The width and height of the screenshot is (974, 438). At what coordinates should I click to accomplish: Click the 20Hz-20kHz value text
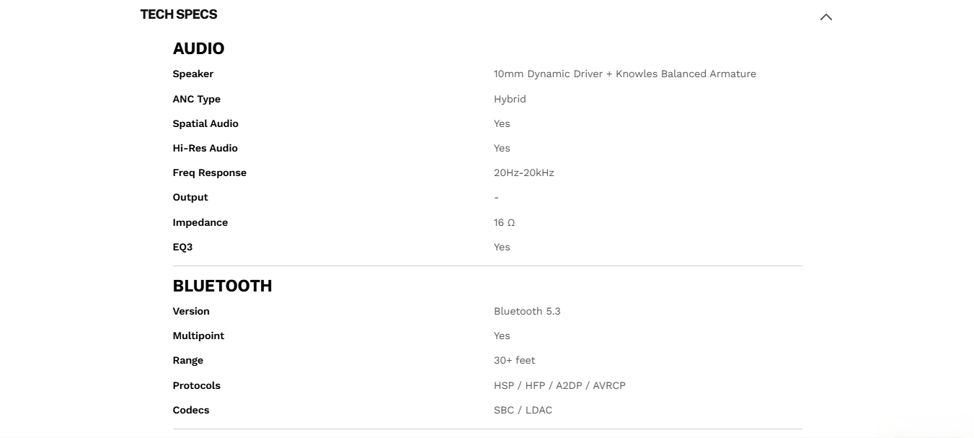tap(523, 172)
